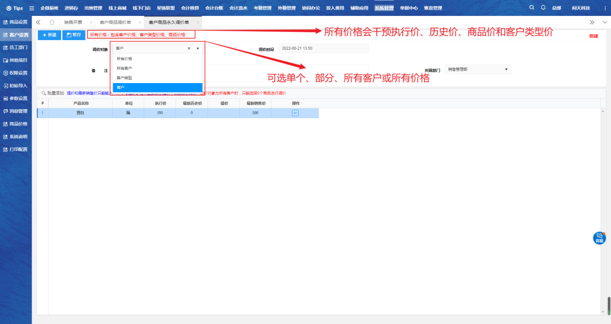Open the 客服 customer service chat bubble

coord(599,237)
